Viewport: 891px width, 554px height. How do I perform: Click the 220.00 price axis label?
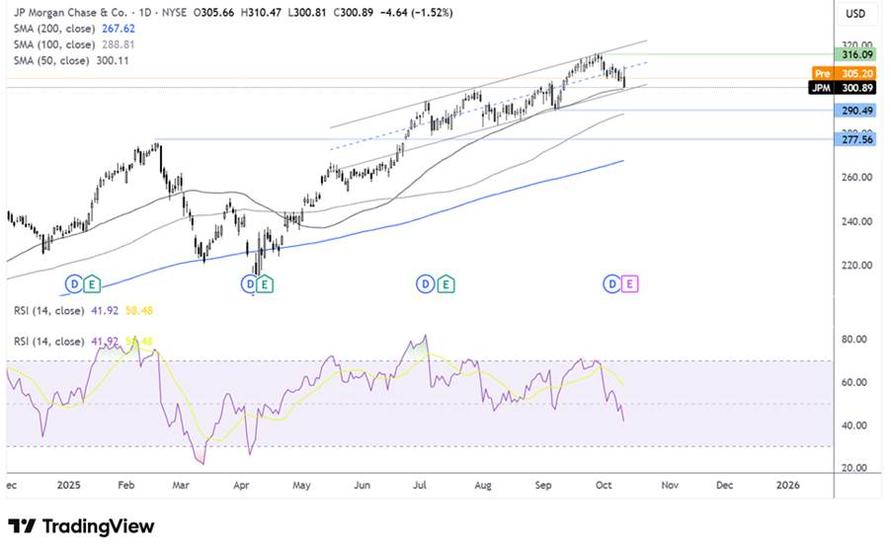(856, 266)
